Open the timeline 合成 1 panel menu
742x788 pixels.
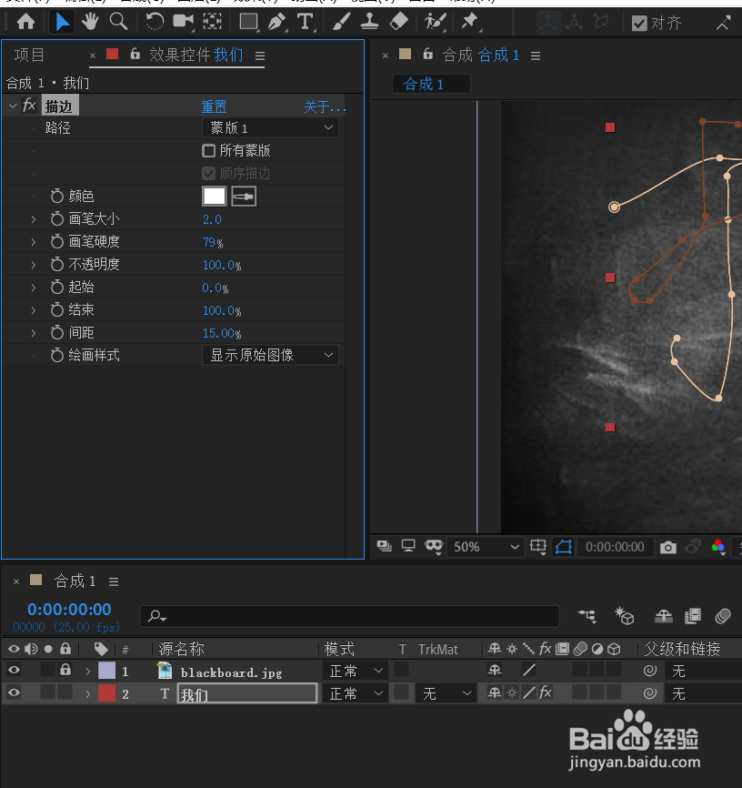tap(114, 582)
